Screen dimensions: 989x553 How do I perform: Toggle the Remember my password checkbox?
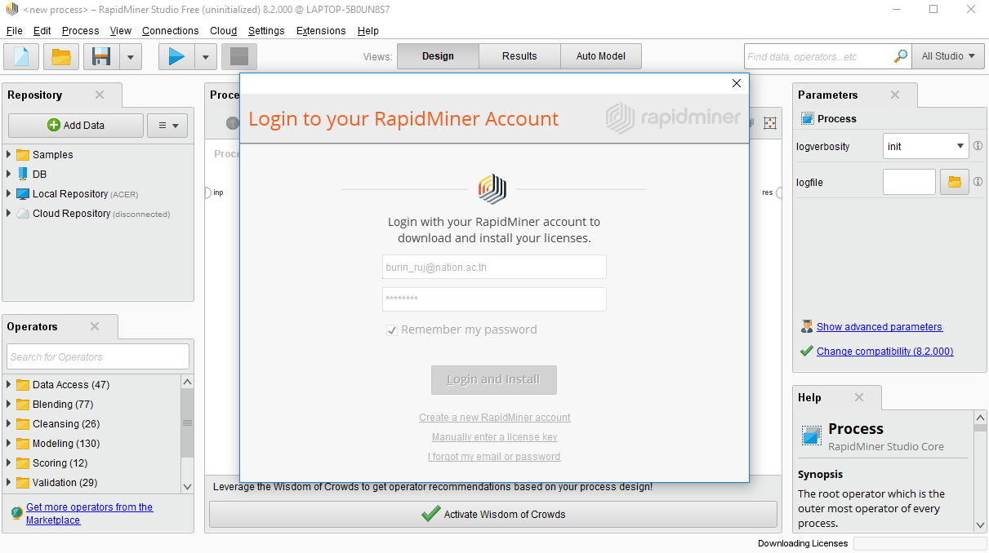(x=392, y=330)
